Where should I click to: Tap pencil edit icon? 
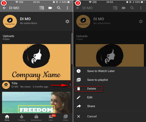(78, 97)
